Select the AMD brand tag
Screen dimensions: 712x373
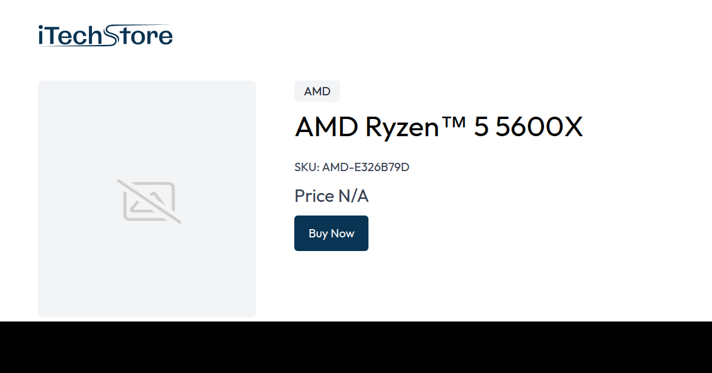pyautogui.click(x=317, y=91)
